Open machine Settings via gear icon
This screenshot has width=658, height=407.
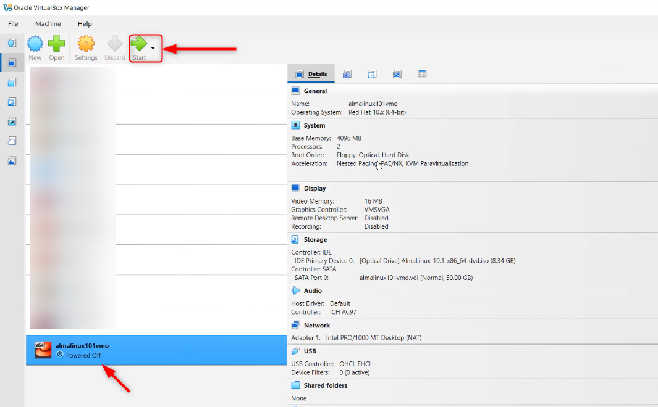(x=86, y=44)
